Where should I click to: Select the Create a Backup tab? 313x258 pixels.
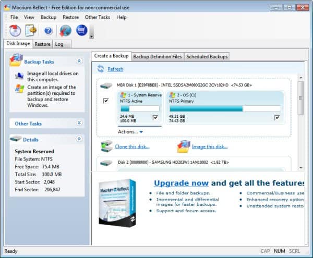[112, 56]
